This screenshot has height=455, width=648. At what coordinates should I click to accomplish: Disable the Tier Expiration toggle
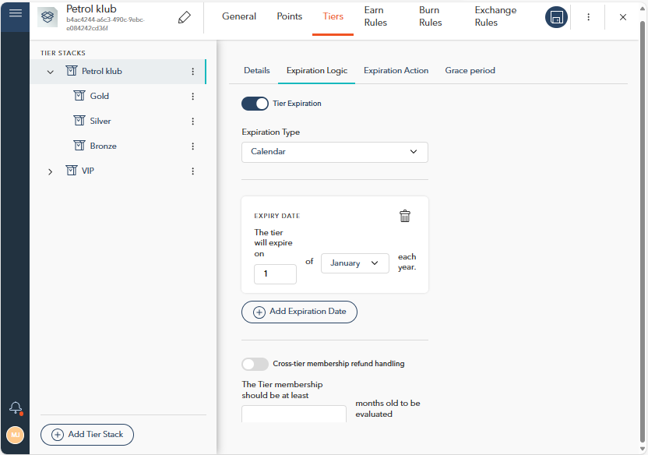pyautogui.click(x=255, y=104)
